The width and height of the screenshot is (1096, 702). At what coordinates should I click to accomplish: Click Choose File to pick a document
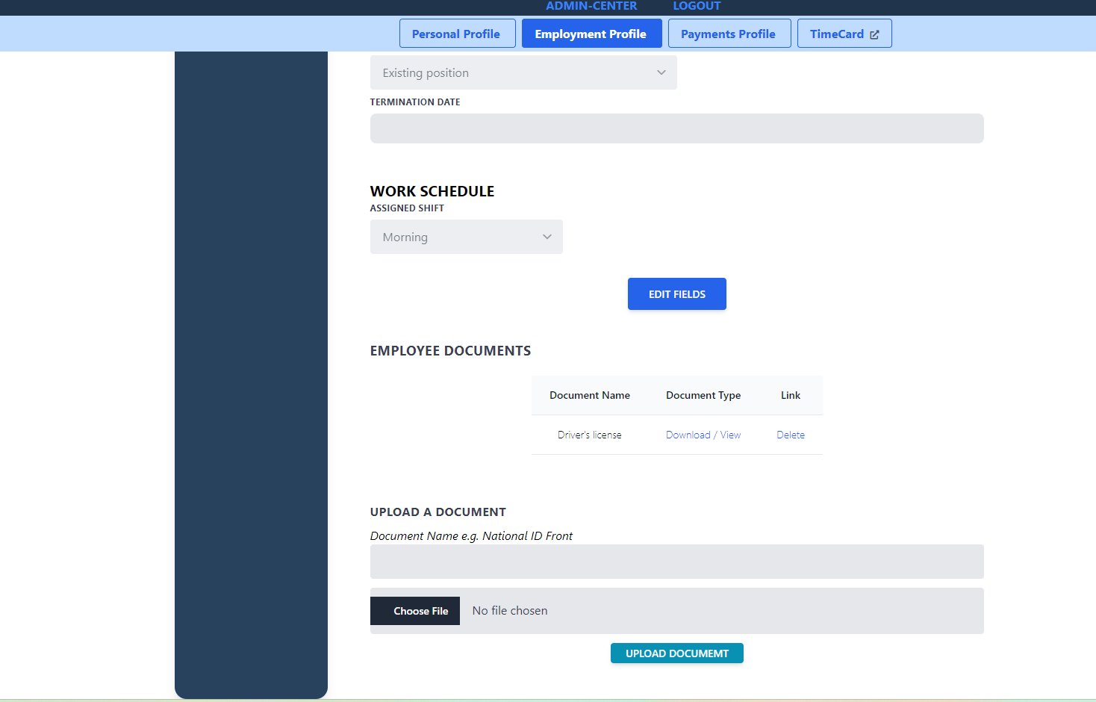pyautogui.click(x=415, y=610)
